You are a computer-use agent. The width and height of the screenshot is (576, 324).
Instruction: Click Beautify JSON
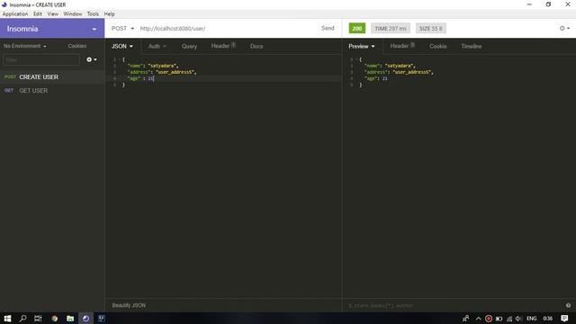129,305
